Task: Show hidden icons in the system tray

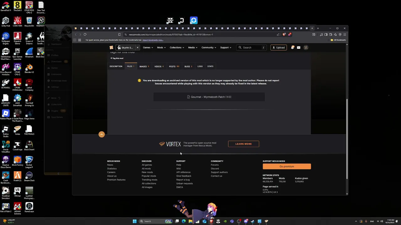Action: pos(356,221)
